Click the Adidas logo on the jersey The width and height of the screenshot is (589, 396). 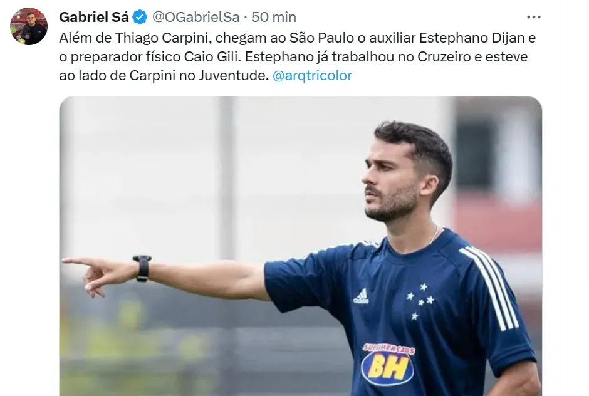click(x=361, y=296)
